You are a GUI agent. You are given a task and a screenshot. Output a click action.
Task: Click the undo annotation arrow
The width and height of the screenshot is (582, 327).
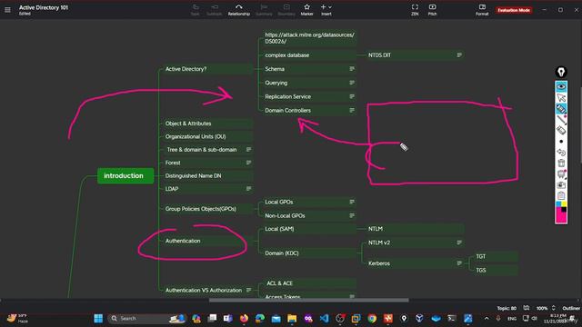pyautogui.click(x=561, y=152)
